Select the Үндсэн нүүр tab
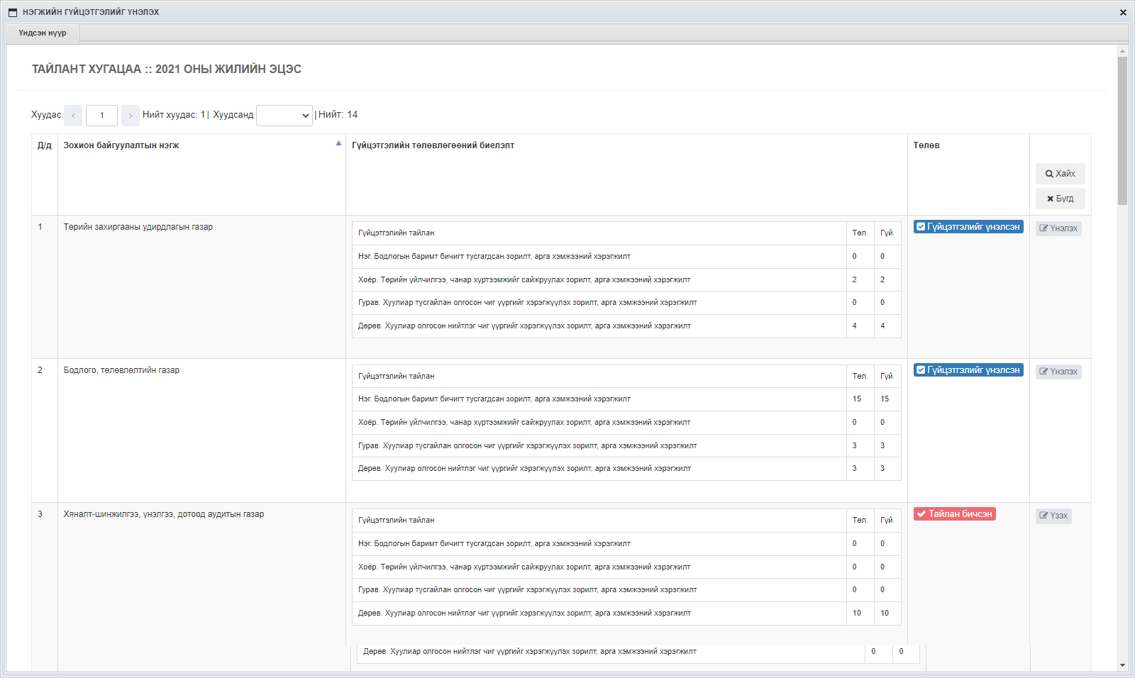 (43, 33)
